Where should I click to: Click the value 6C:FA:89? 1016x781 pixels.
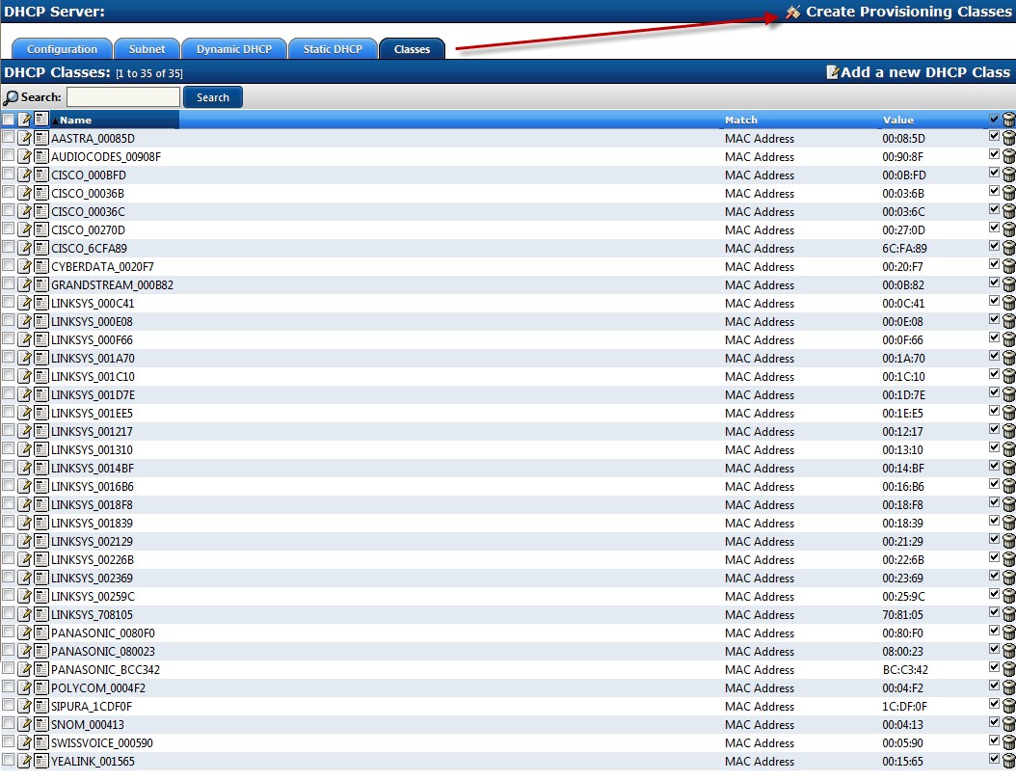(904, 249)
